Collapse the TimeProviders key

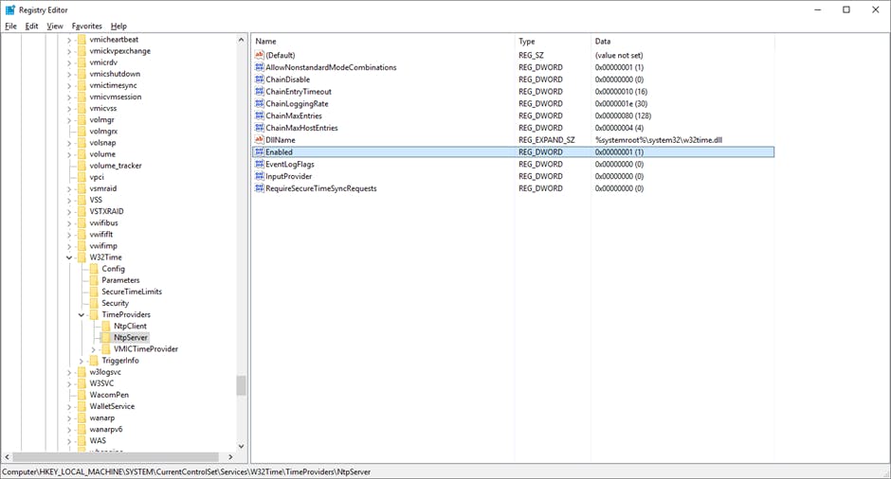pos(82,314)
